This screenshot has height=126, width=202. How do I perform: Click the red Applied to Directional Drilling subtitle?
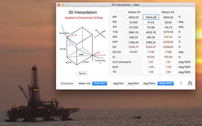tap(84, 18)
